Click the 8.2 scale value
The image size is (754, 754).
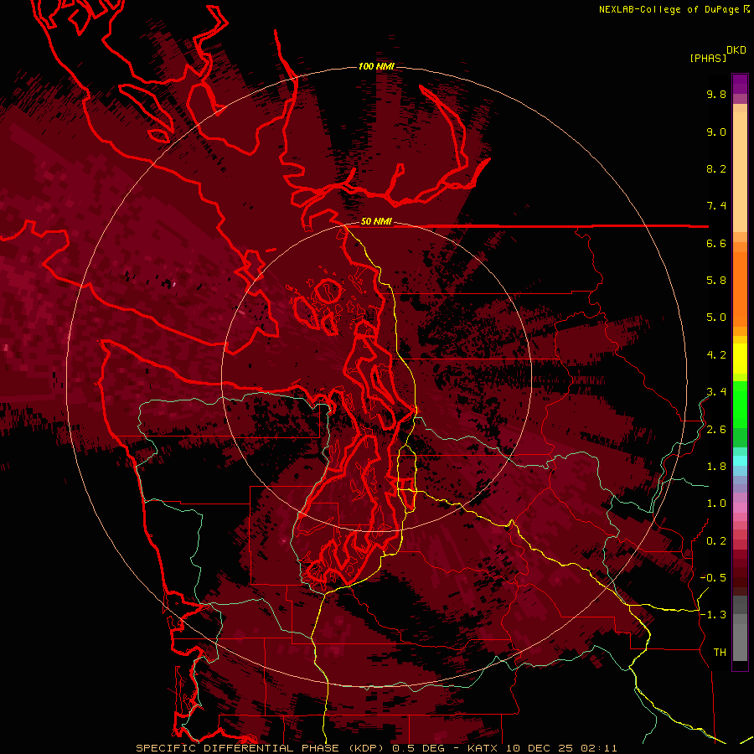tap(716, 168)
